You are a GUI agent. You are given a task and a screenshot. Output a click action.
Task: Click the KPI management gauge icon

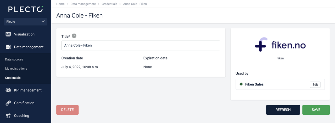[x=8, y=90]
